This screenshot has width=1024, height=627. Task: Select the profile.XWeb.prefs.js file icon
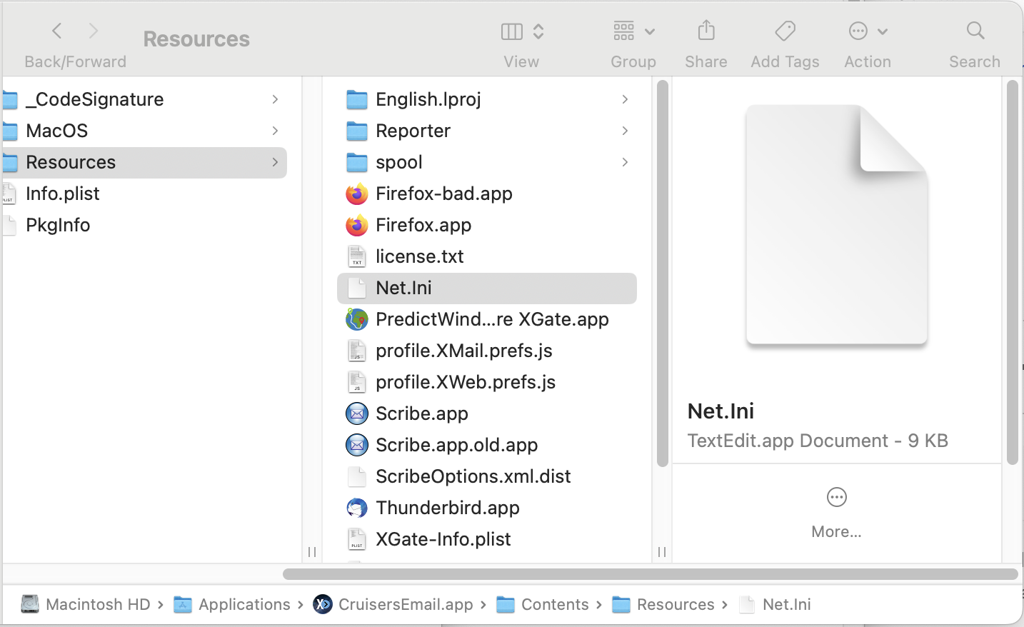[357, 382]
